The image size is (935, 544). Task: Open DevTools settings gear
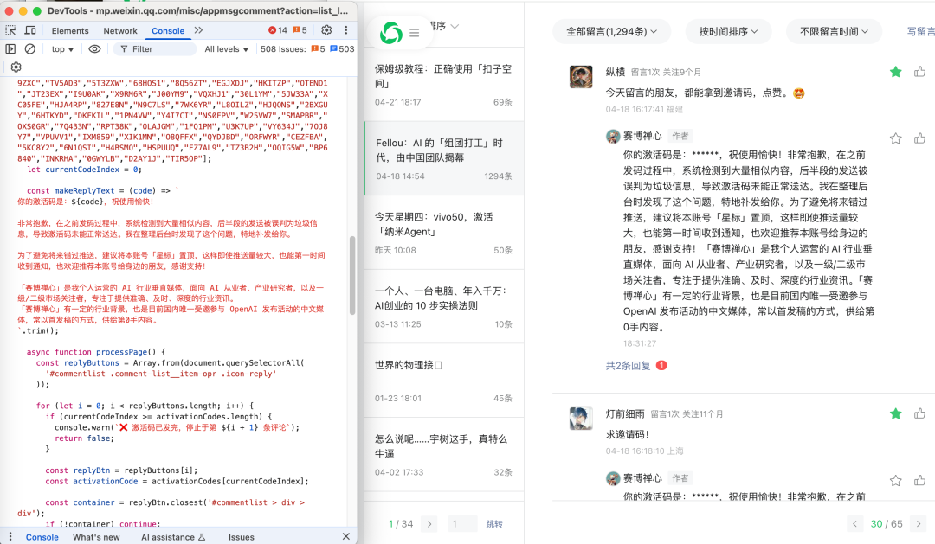(326, 30)
